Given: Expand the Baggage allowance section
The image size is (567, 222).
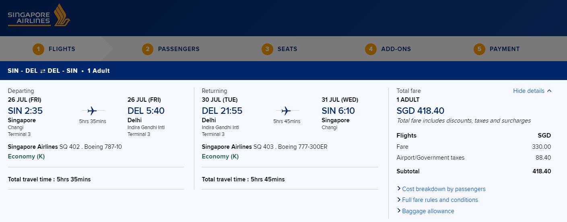Looking at the screenshot, I should click(428, 211).
